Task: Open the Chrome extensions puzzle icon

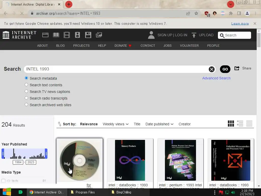Action: [231, 13]
